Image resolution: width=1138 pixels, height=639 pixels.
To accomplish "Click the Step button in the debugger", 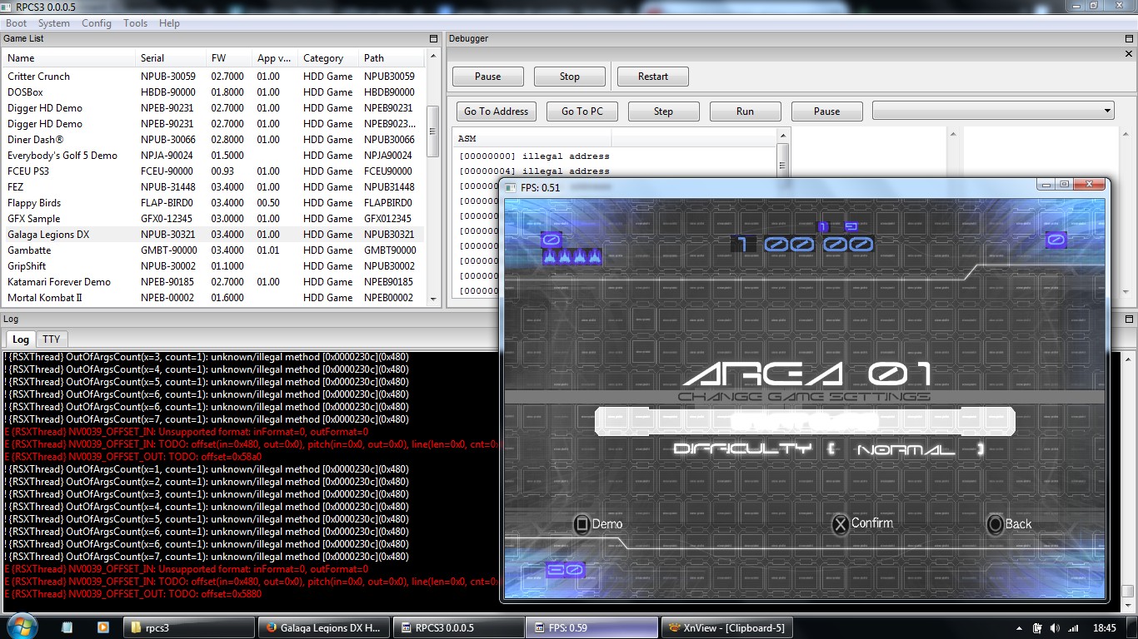I will [x=663, y=111].
